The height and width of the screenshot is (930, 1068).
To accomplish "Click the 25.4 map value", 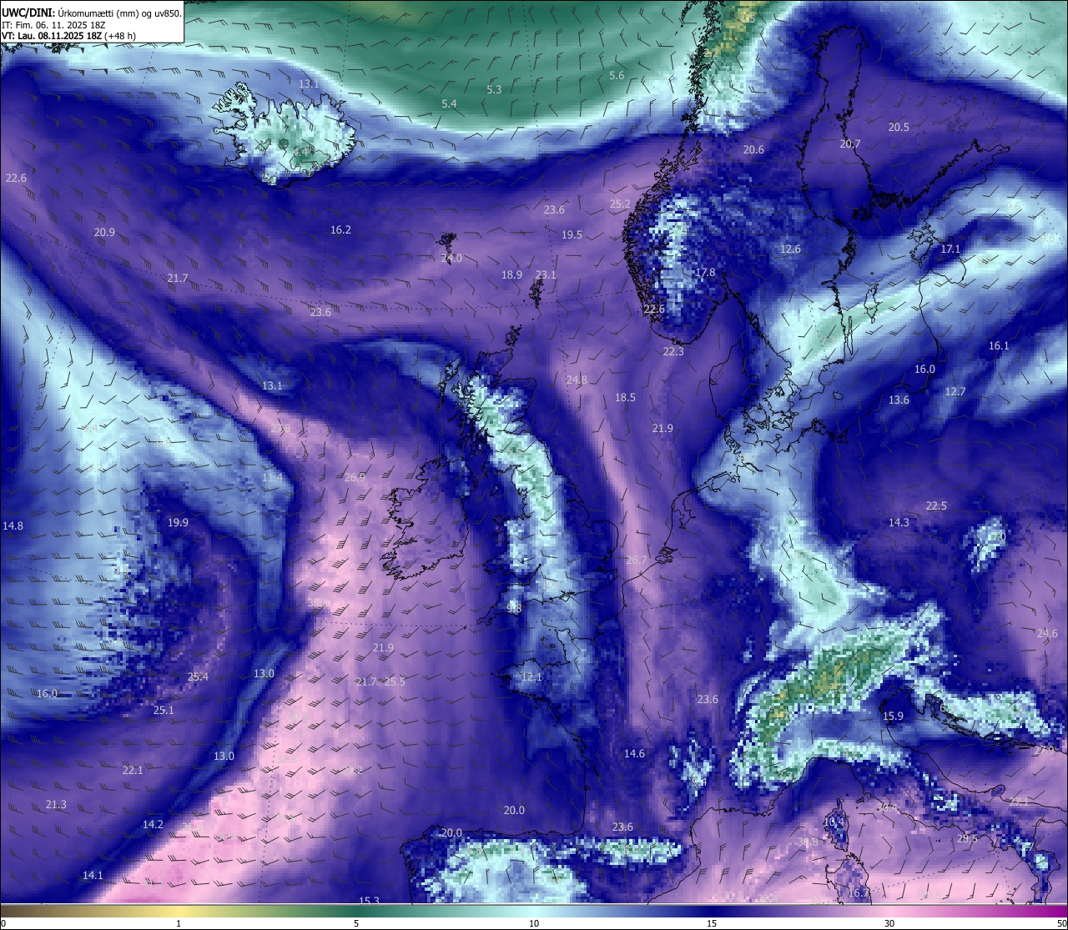I will 198,677.
